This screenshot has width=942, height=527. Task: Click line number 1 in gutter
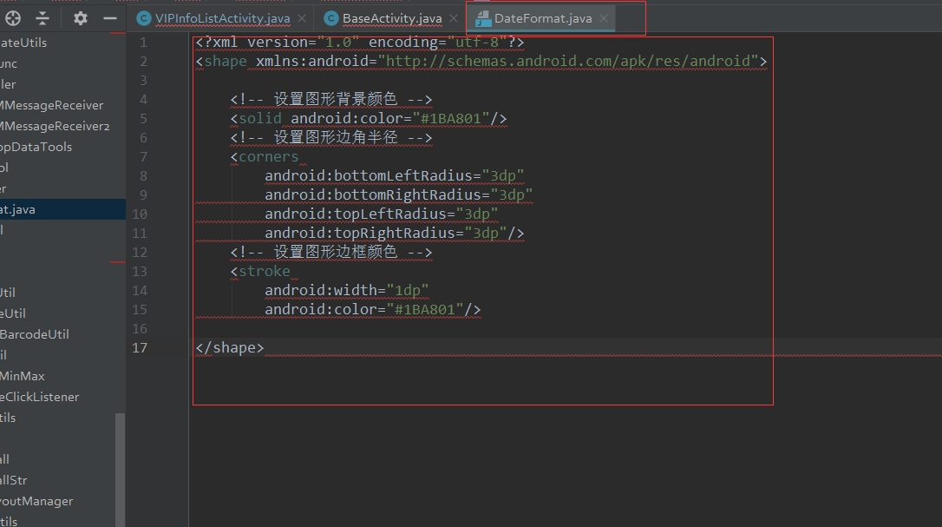143,43
